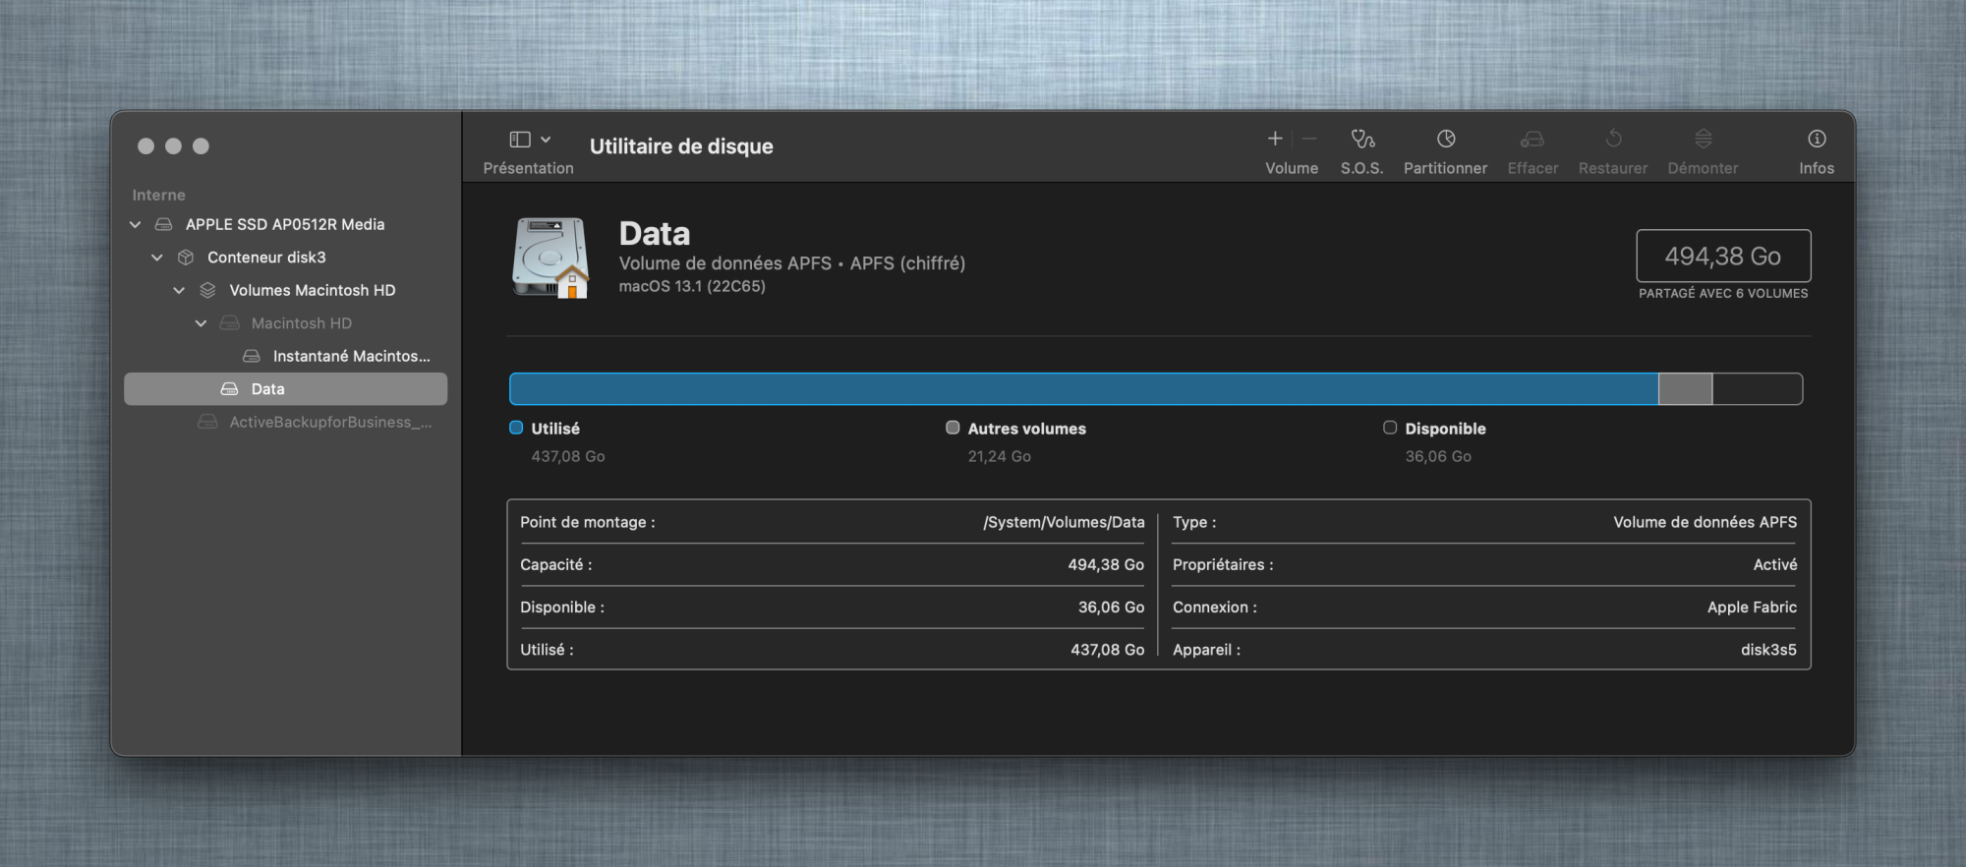Image resolution: width=1966 pixels, height=867 pixels.
Task: Open the Infos information icon
Action: pyautogui.click(x=1817, y=139)
